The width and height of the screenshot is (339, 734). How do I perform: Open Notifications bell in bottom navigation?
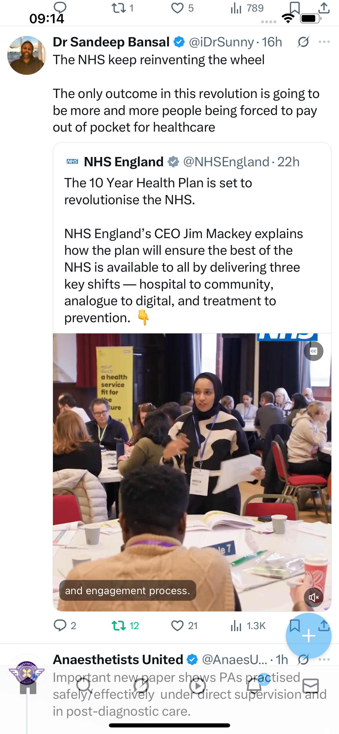tap(254, 686)
